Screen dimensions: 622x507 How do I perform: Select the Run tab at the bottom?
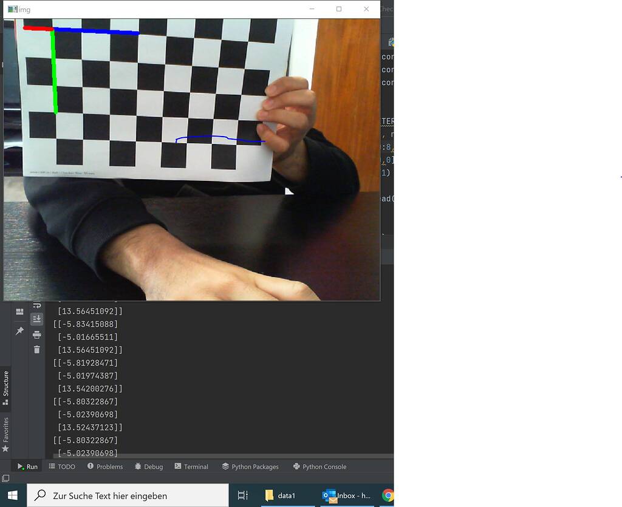coord(26,466)
